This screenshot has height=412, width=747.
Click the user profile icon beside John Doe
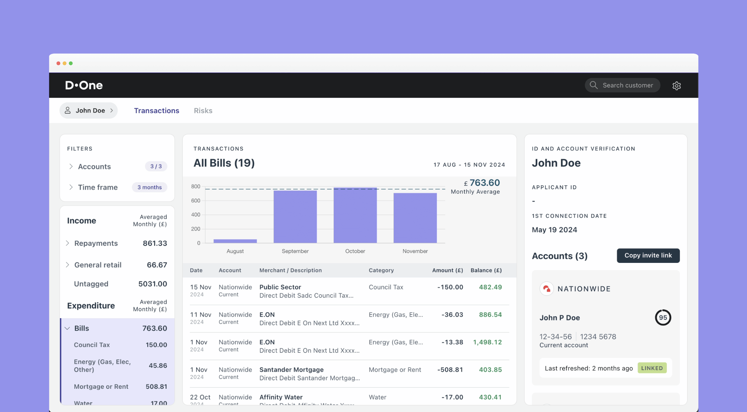[x=68, y=111]
